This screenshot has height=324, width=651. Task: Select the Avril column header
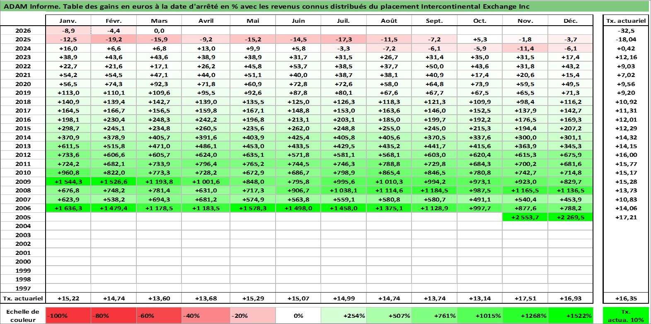(x=206, y=21)
